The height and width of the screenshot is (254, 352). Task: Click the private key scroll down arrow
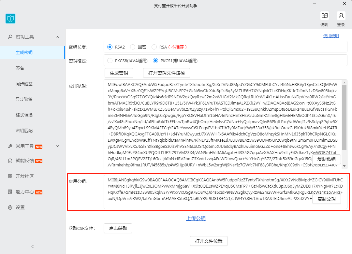tap(345, 166)
